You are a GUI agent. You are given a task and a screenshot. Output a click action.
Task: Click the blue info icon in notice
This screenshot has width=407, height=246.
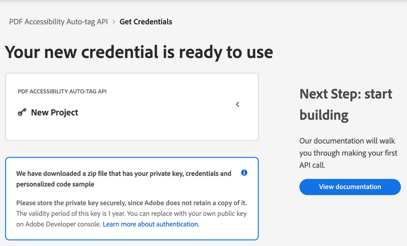(244, 173)
